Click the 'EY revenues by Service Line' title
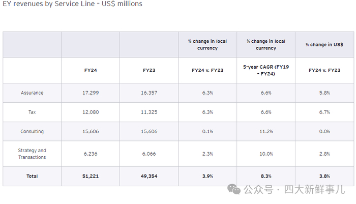The width and height of the screenshot is (356, 204). coord(71,4)
